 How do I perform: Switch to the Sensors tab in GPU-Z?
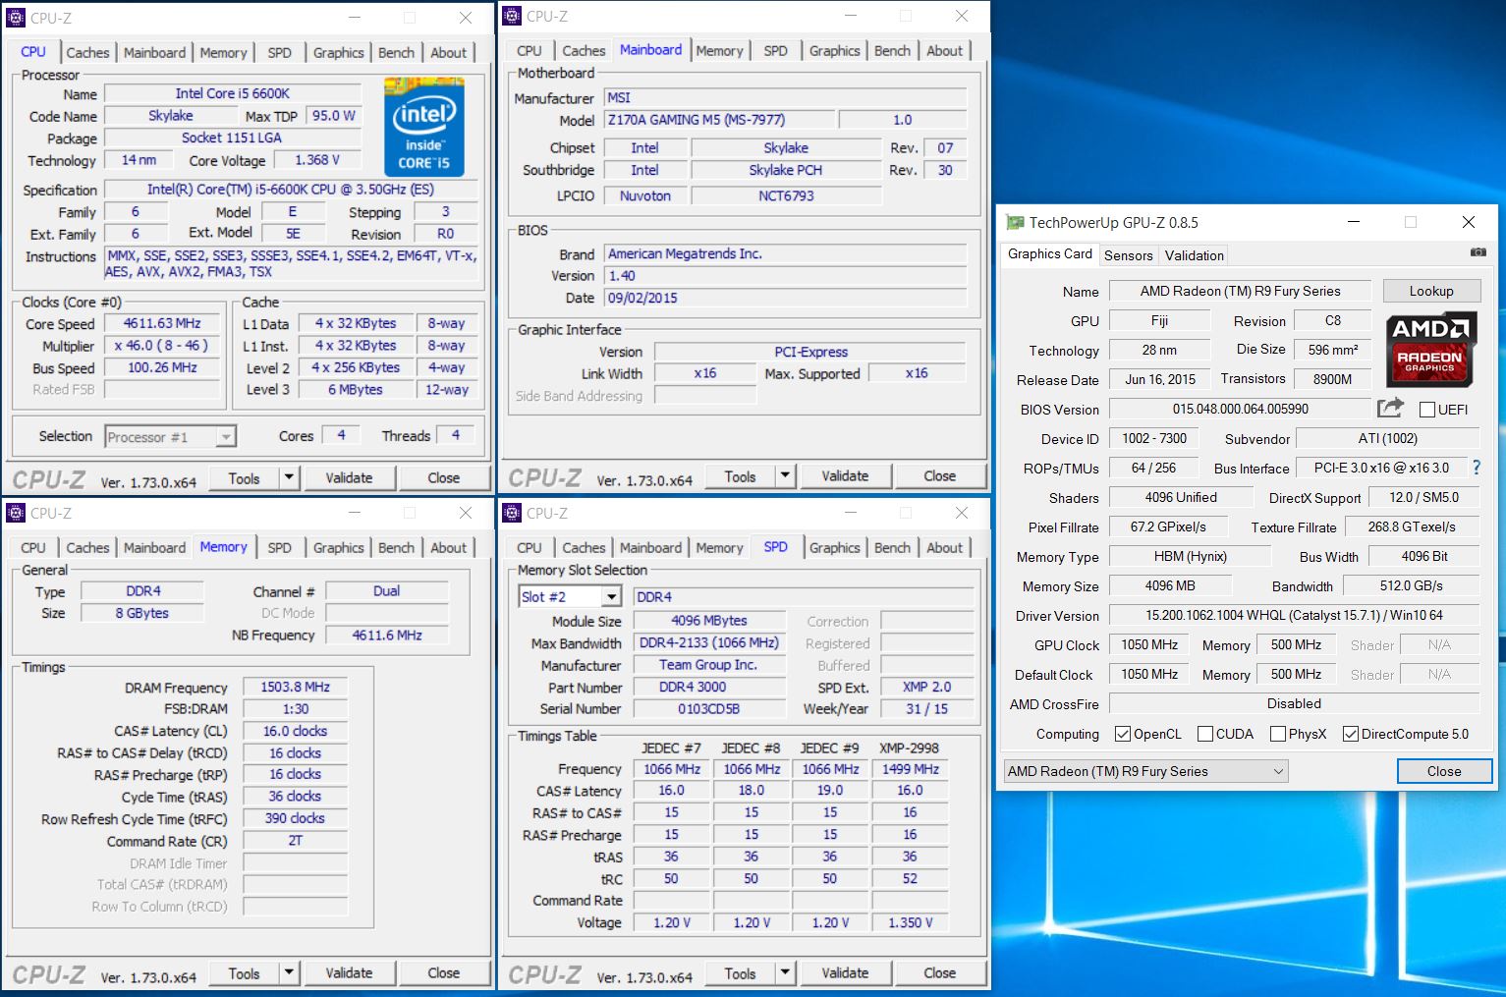1128,255
